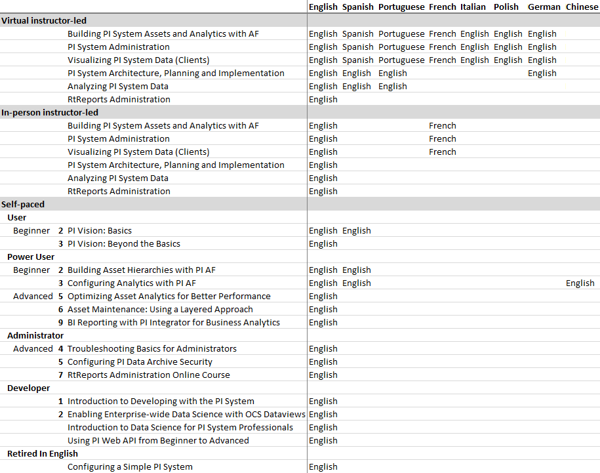
Task: Select the PI Vision: Basics course cell
Action: pyautogui.click(x=100, y=230)
